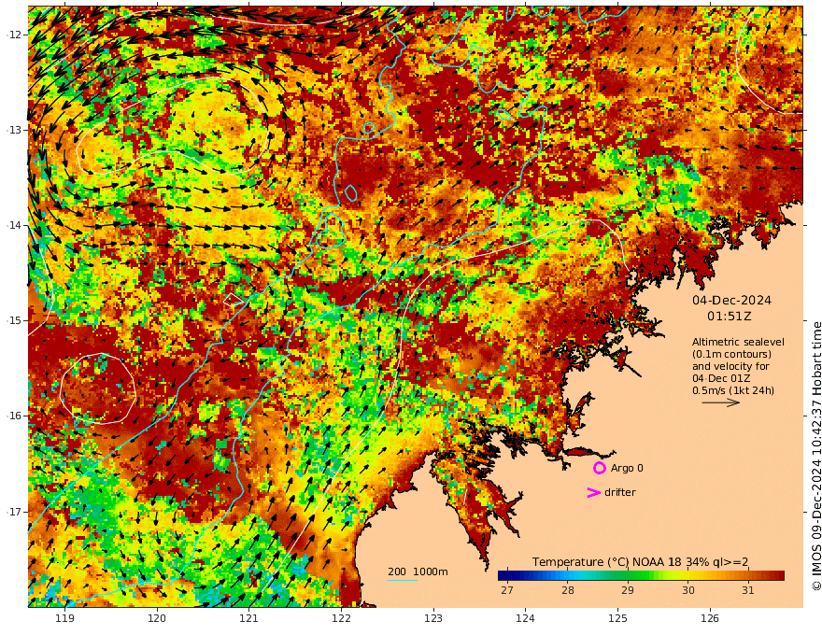The image size is (822, 635).
Task: Click longitude label 126 on bottom axis
Action: (x=710, y=619)
